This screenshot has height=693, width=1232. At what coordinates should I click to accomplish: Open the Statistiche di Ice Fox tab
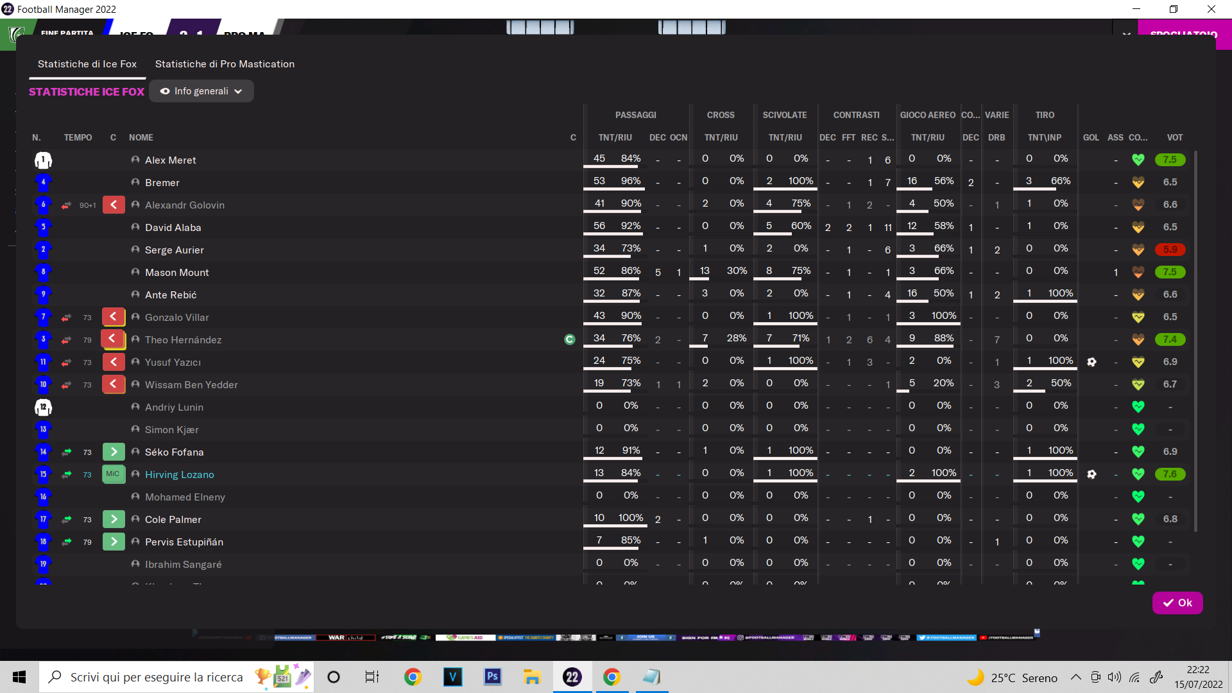click(x=87, y=64)
